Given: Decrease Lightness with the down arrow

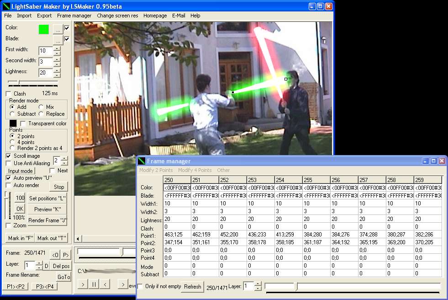Looking at the screenshot, I should [57, 75].
